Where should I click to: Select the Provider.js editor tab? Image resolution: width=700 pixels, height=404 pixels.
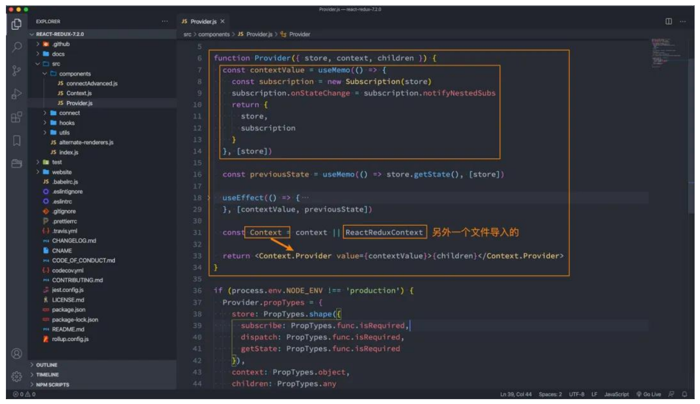pos(204,22)
